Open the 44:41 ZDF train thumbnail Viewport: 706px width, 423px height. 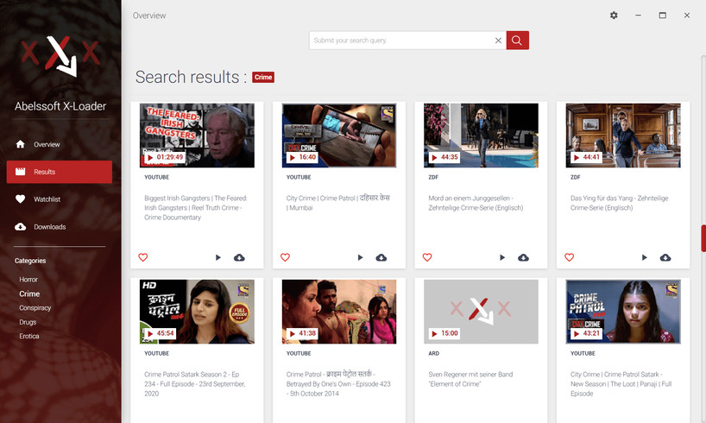point(623,136)
